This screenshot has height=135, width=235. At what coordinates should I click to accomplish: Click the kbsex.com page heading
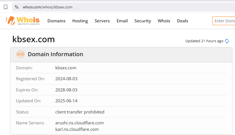(33, 39)
